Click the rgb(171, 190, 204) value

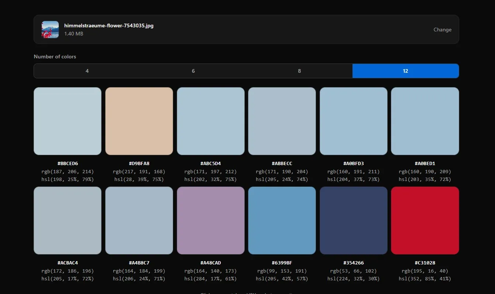click(x=282, y=171)
